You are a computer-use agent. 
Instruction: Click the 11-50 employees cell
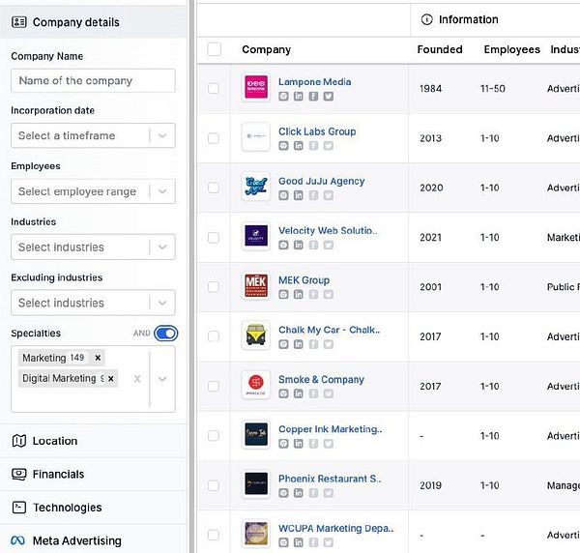click(492, 88)
